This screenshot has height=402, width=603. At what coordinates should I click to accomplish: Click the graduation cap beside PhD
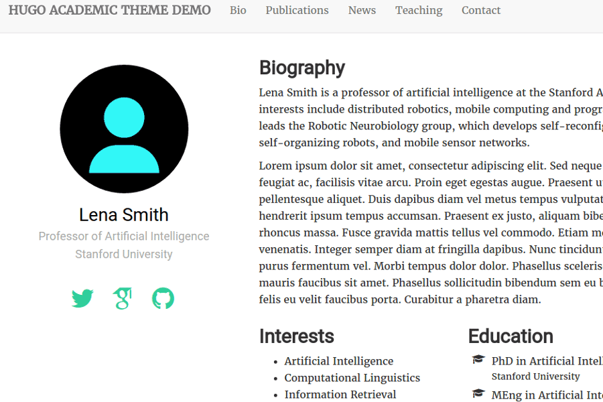coord(478,360)
